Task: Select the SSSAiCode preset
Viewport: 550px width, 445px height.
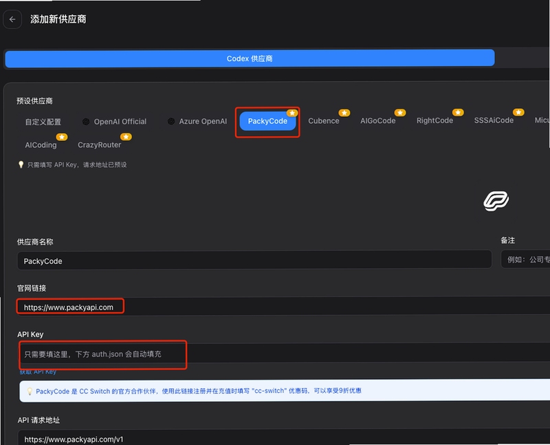Action: pyautogui.click(x=494, y=120)
